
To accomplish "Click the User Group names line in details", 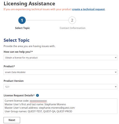I will coord(38,111).
